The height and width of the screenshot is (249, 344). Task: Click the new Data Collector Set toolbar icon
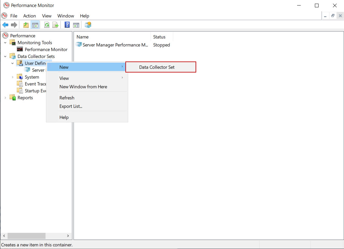point(88,25)
